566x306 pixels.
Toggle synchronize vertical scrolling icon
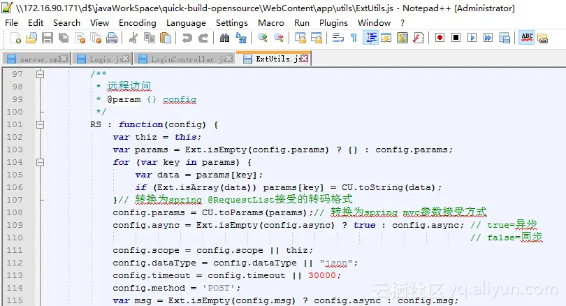tap(300, 38)
